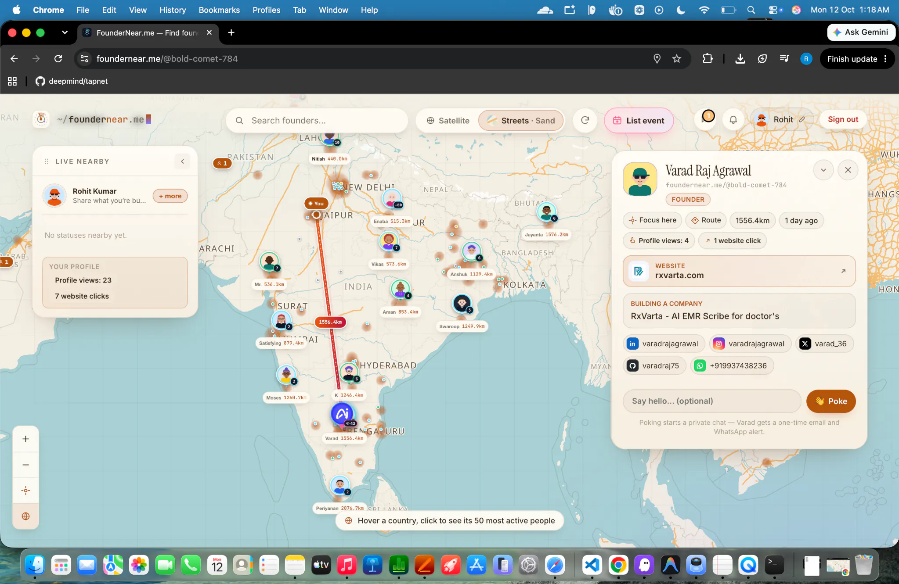Open the notifications bell
Screen dimensions: 899x584
tap(733, 120)
